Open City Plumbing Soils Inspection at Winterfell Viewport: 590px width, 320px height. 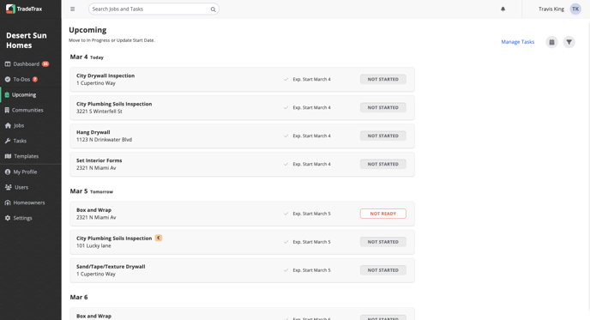[242, 108]
